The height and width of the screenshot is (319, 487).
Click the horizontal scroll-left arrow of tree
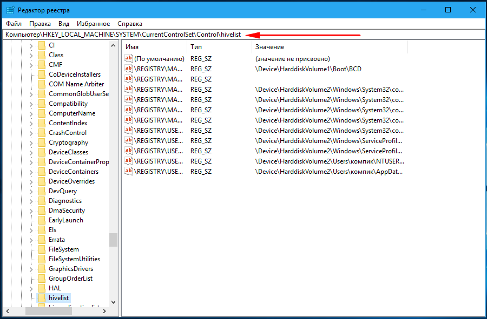point(8,311)
